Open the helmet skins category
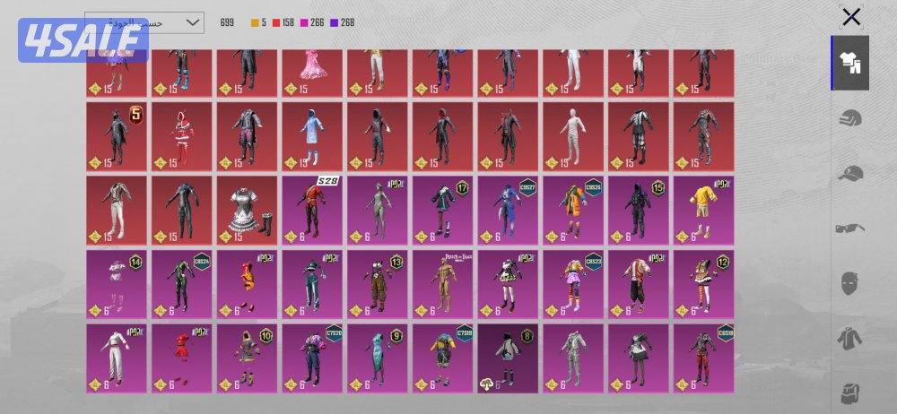 click(849, 119)
